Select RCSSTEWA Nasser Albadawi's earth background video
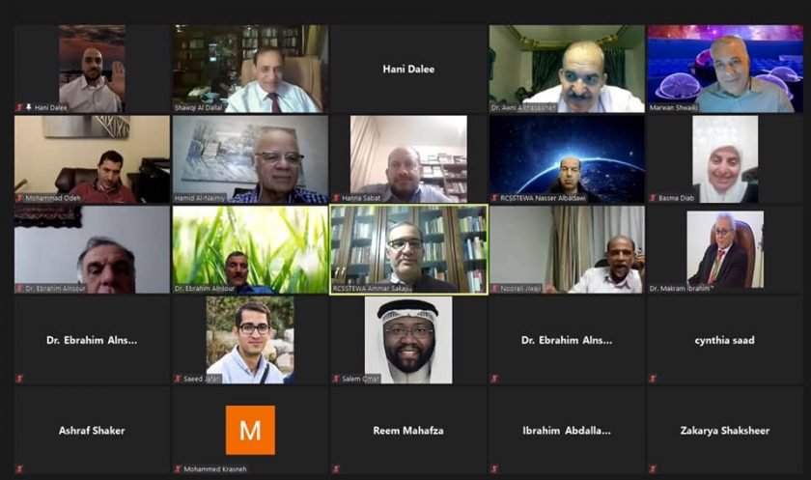The height and width of the screenshot is (480, 811). (x=567, y=159)
